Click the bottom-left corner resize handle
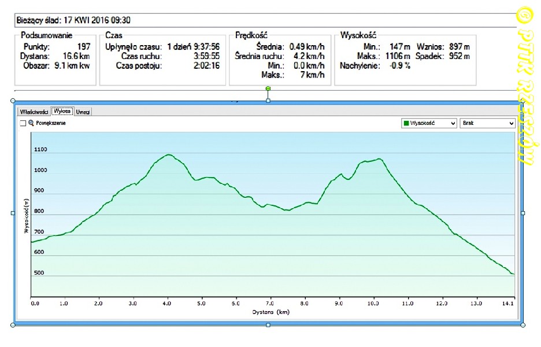The height and width of the screenshot is (347, 541). 13,325
